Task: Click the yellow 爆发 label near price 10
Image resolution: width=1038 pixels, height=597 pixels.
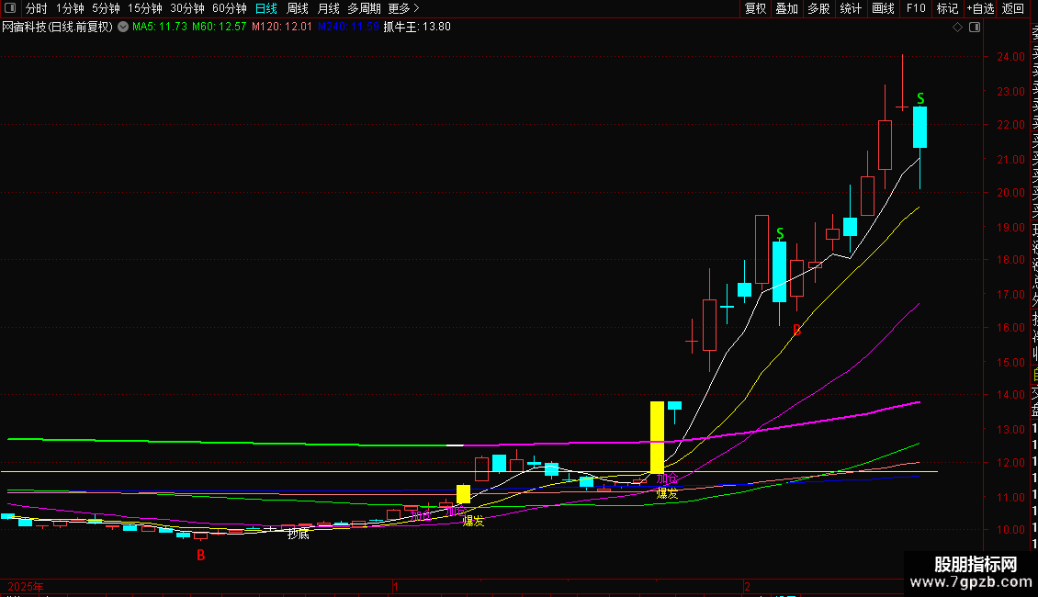Action: click(x=473, y=521)
